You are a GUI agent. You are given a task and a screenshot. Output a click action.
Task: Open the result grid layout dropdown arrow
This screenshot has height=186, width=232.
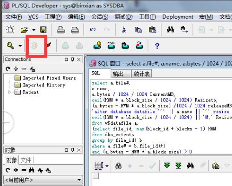click(107, 166)
